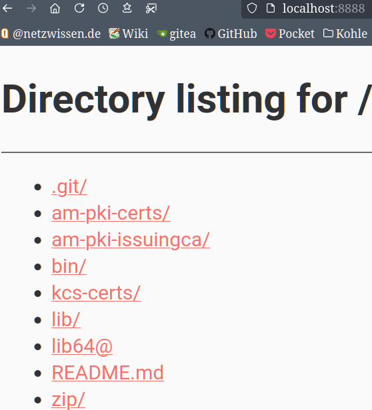Open history via the clock icon
Screen dimensions: 372x410
pos(103,9)
